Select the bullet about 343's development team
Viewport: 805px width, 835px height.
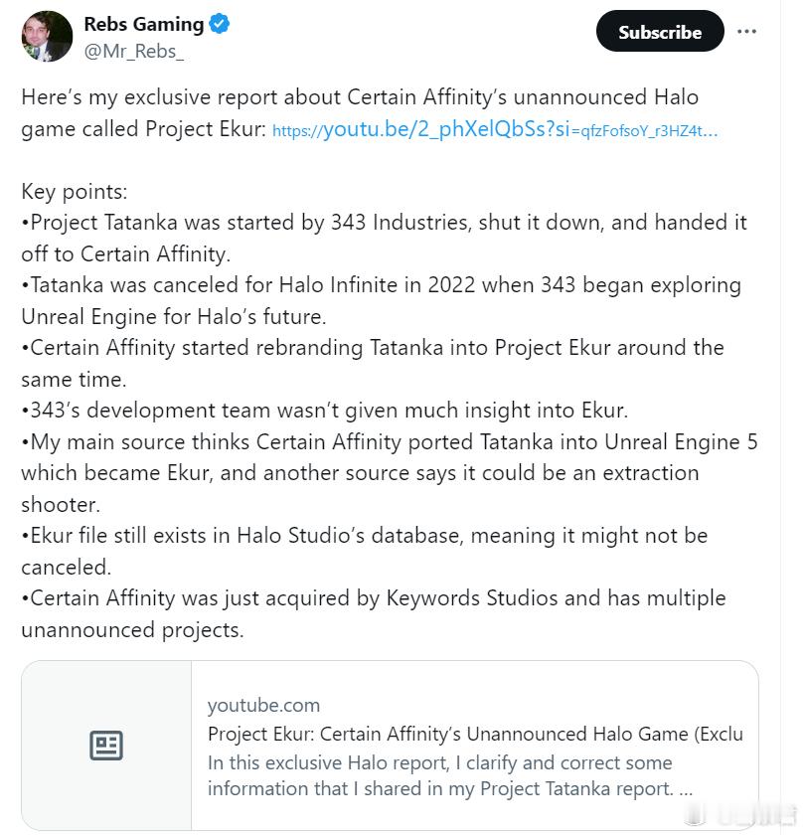point(325,411)
